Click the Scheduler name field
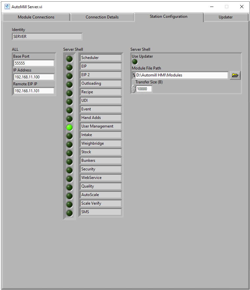 point(101,58)
